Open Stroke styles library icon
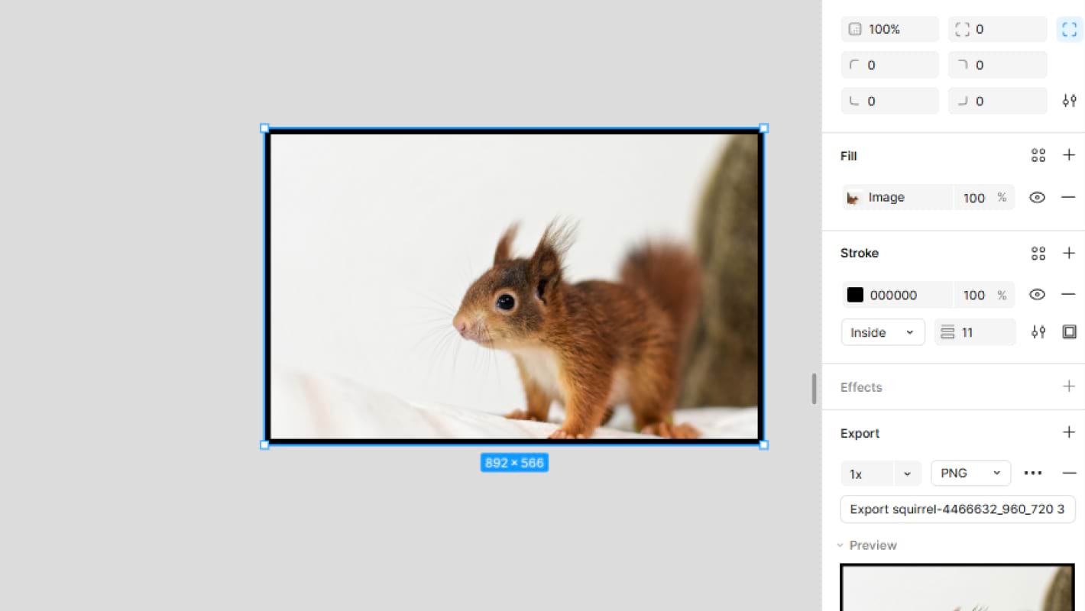The height and width of the screenshot is (611, 1085). (1038, 253)
